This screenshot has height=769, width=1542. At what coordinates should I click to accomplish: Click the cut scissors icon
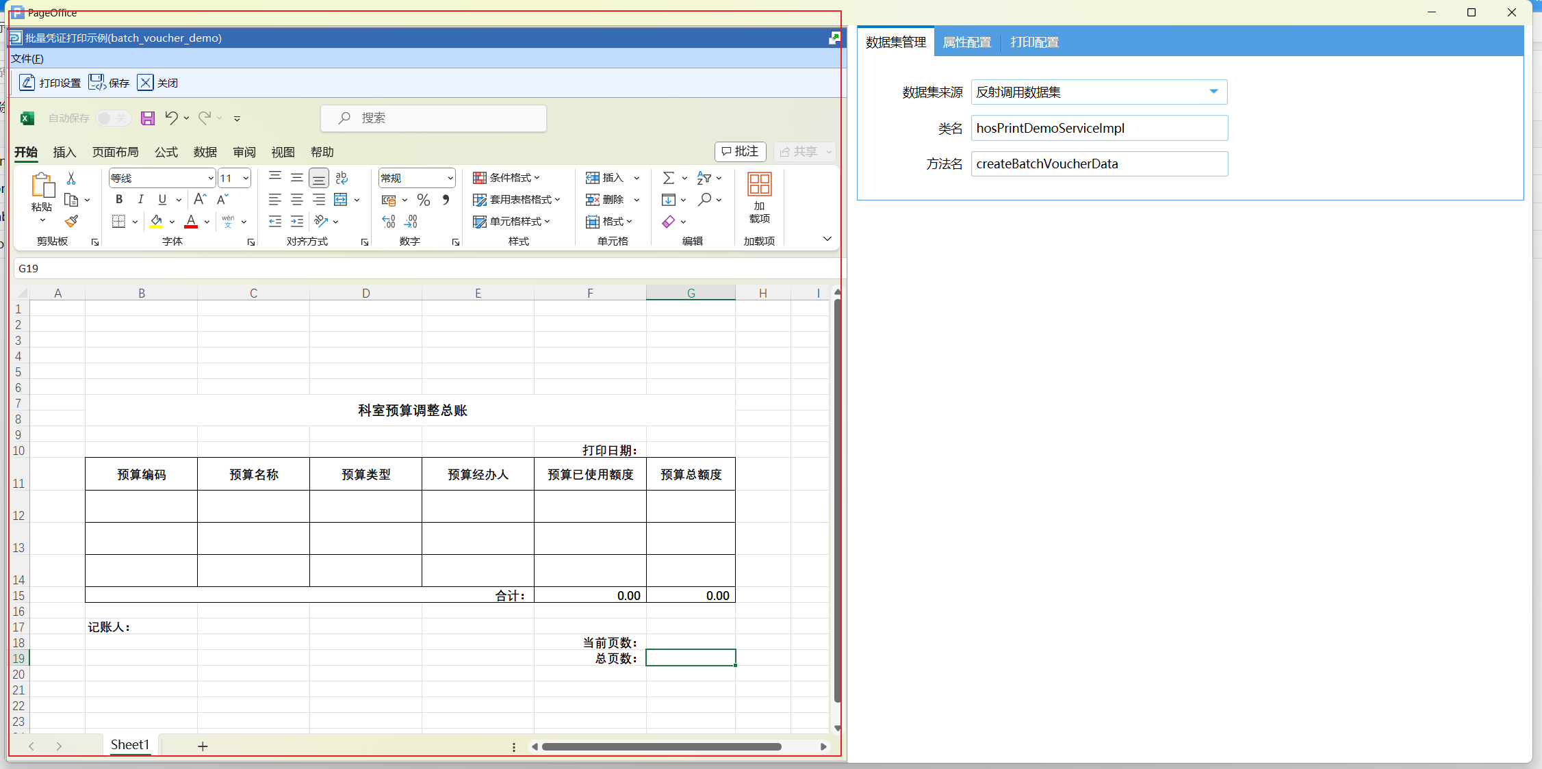[x=71, y=178]
